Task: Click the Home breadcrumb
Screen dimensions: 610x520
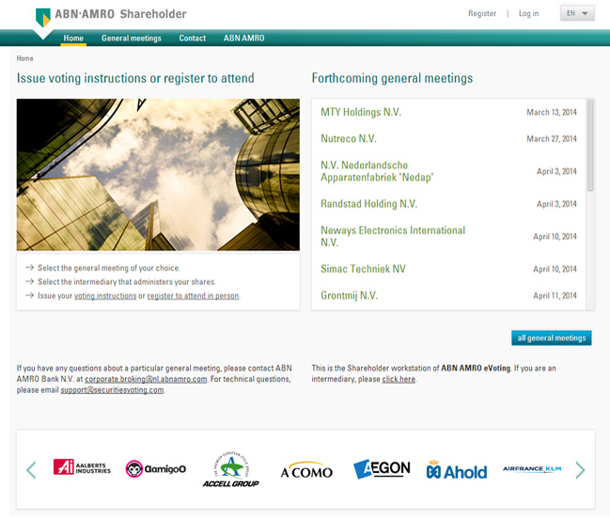Action: 24,58
